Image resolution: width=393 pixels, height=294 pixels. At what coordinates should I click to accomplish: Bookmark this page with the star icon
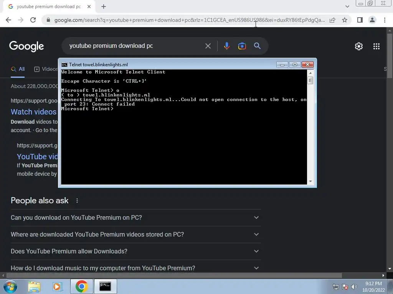(345, 20)
